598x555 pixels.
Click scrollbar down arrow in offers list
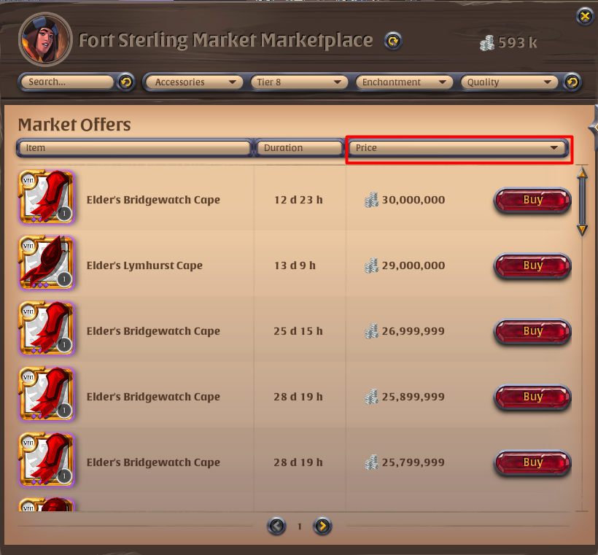582,230
